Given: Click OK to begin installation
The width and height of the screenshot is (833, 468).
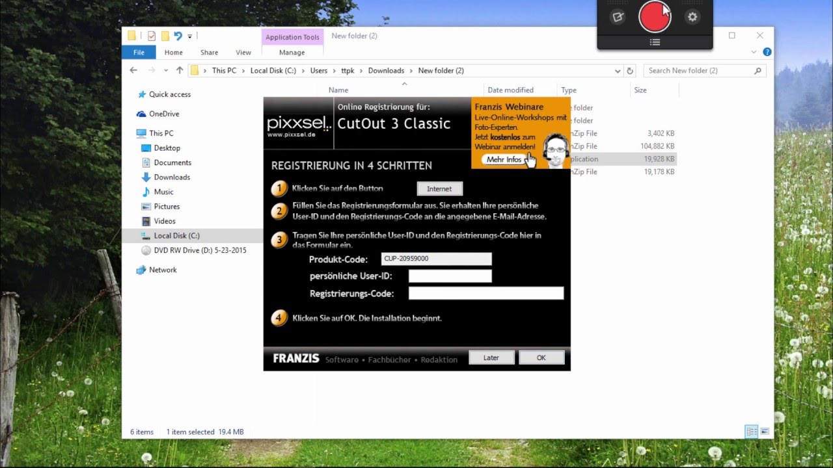Looking at the screenshot, I should coord(541,357).
